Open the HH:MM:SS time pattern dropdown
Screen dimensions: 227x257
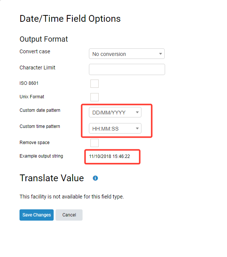115,128
